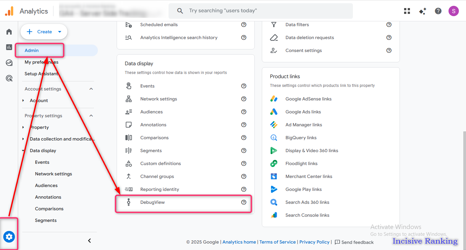Expand the Data collection and modification item
Viewport: 466px width, 250px height.
point(23,139)
